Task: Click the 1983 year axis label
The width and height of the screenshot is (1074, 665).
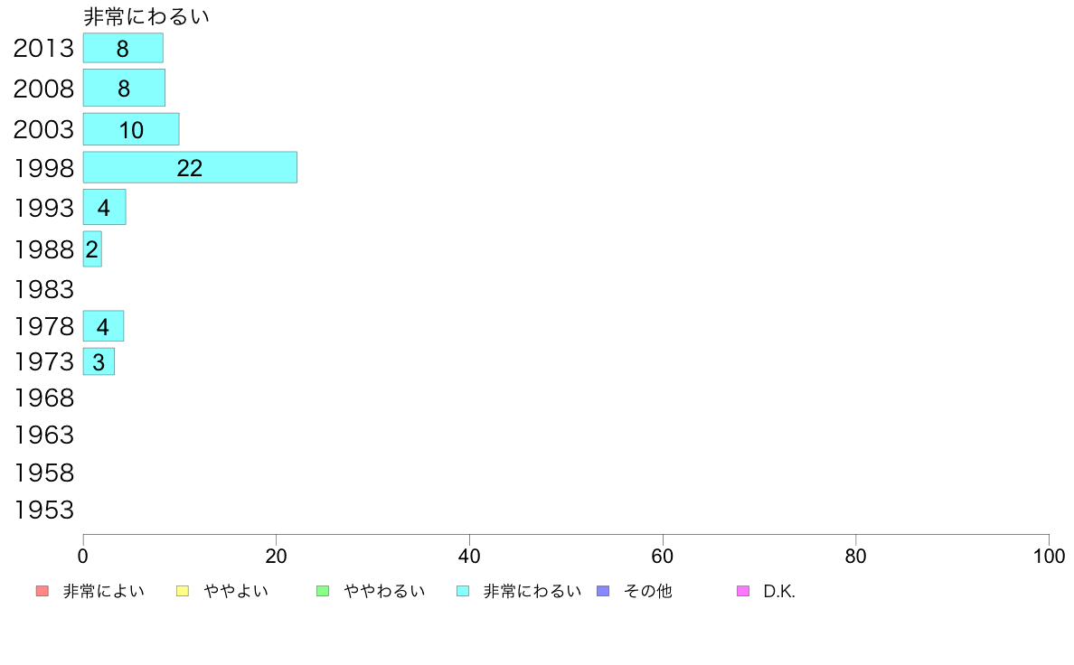Action: click(43, 290)
